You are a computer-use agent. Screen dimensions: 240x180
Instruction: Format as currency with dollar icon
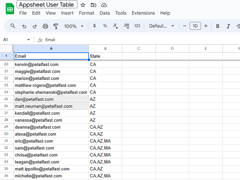pyautogui.click(x=94, y=26)
